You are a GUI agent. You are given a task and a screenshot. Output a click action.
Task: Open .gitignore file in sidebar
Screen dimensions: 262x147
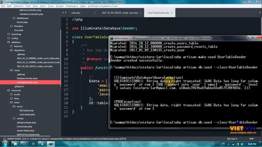pyautogui.click(x=19, y=86)
